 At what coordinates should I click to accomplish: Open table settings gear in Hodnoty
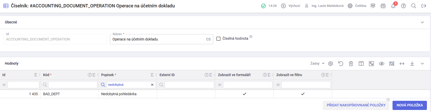click(331, 64)
